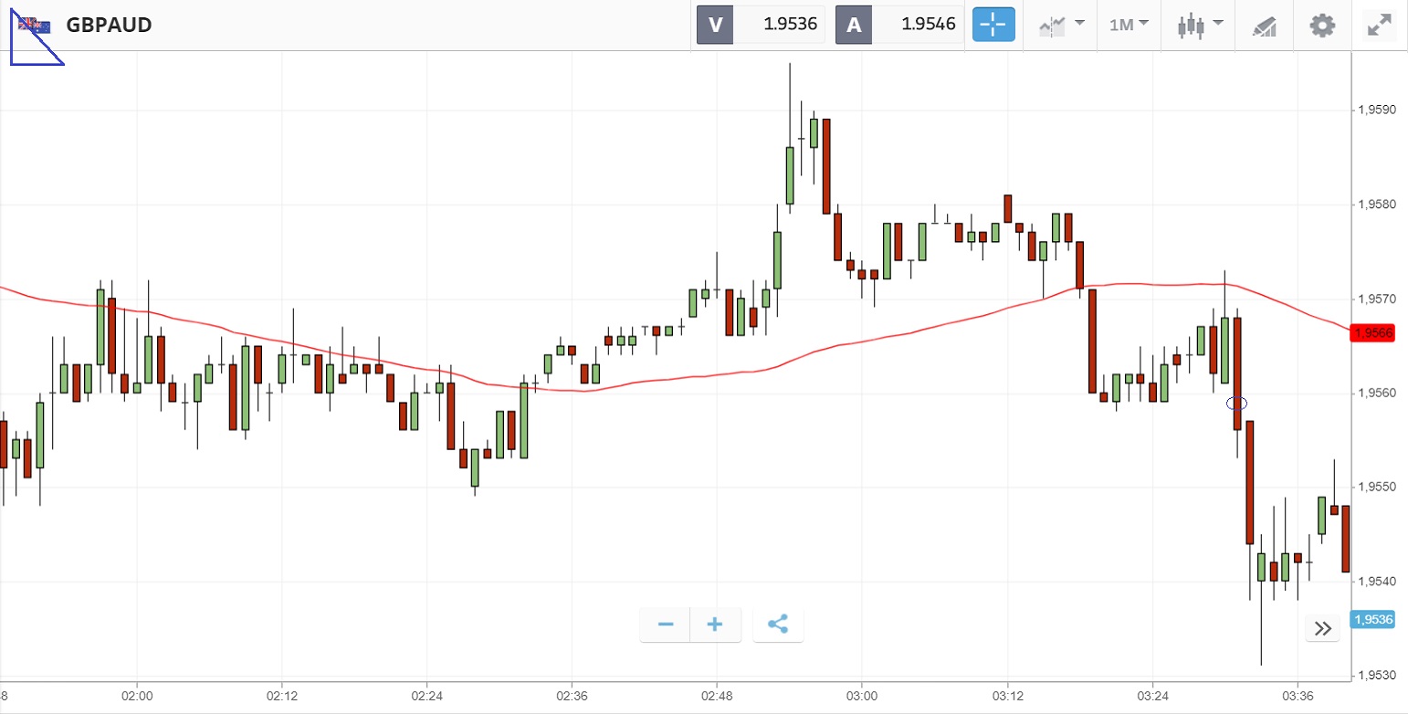Screen dimensions: 1408x714
Task: Click the V sell price button
Action: pos(761,25)
